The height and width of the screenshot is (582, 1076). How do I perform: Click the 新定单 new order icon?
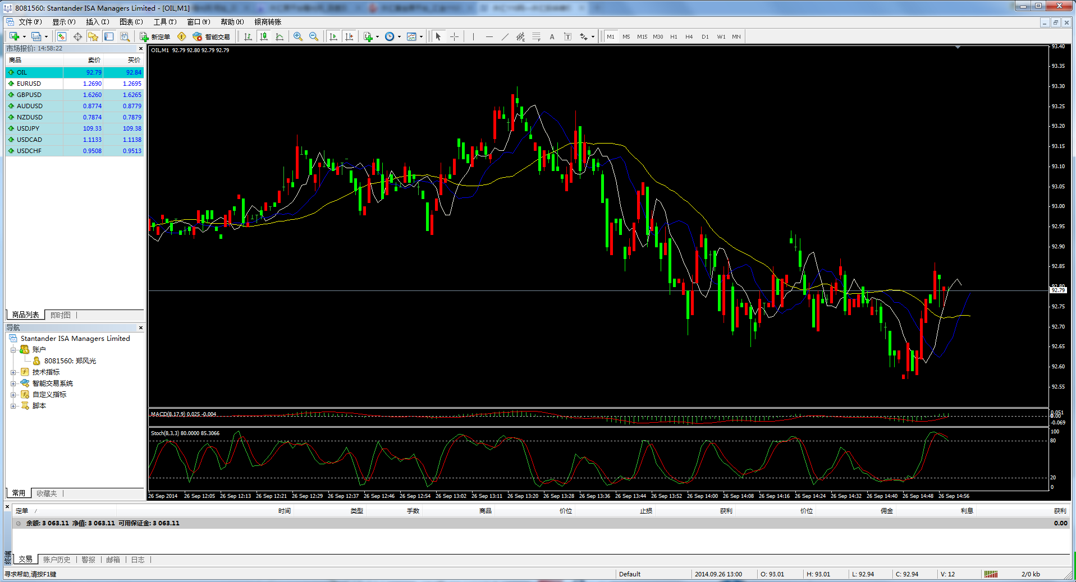[x=155, y=36]
